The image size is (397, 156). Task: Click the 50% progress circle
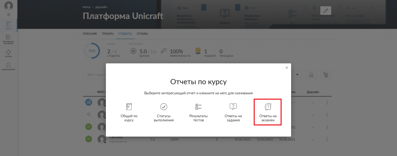(x=91, y=51)
